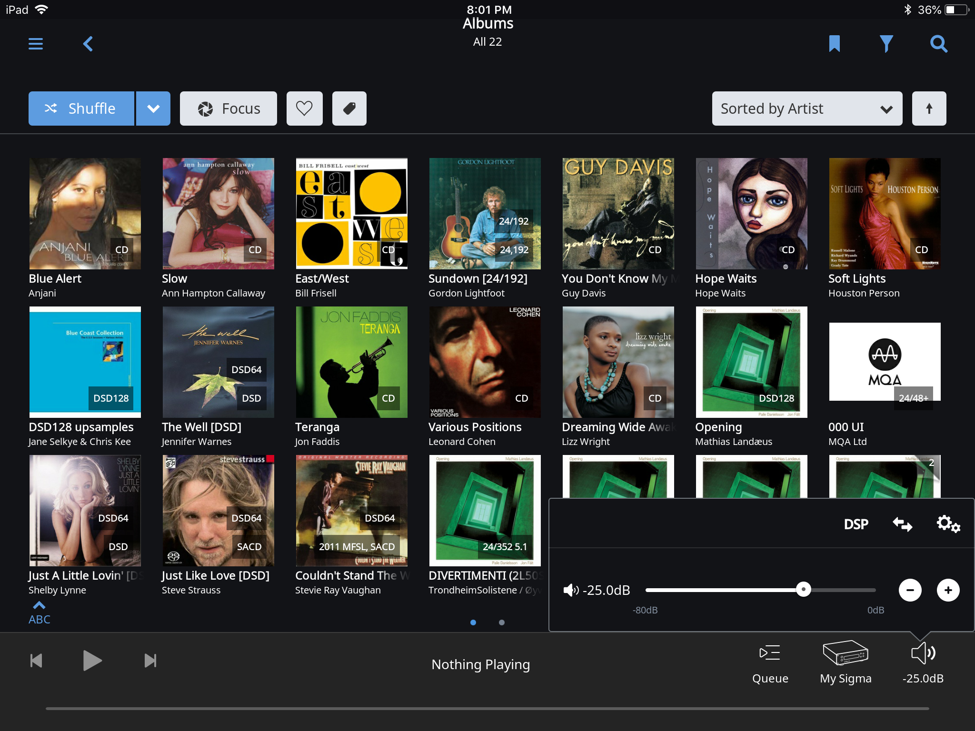Open the Focus button
Screen dimensions: 975x731
229,109
